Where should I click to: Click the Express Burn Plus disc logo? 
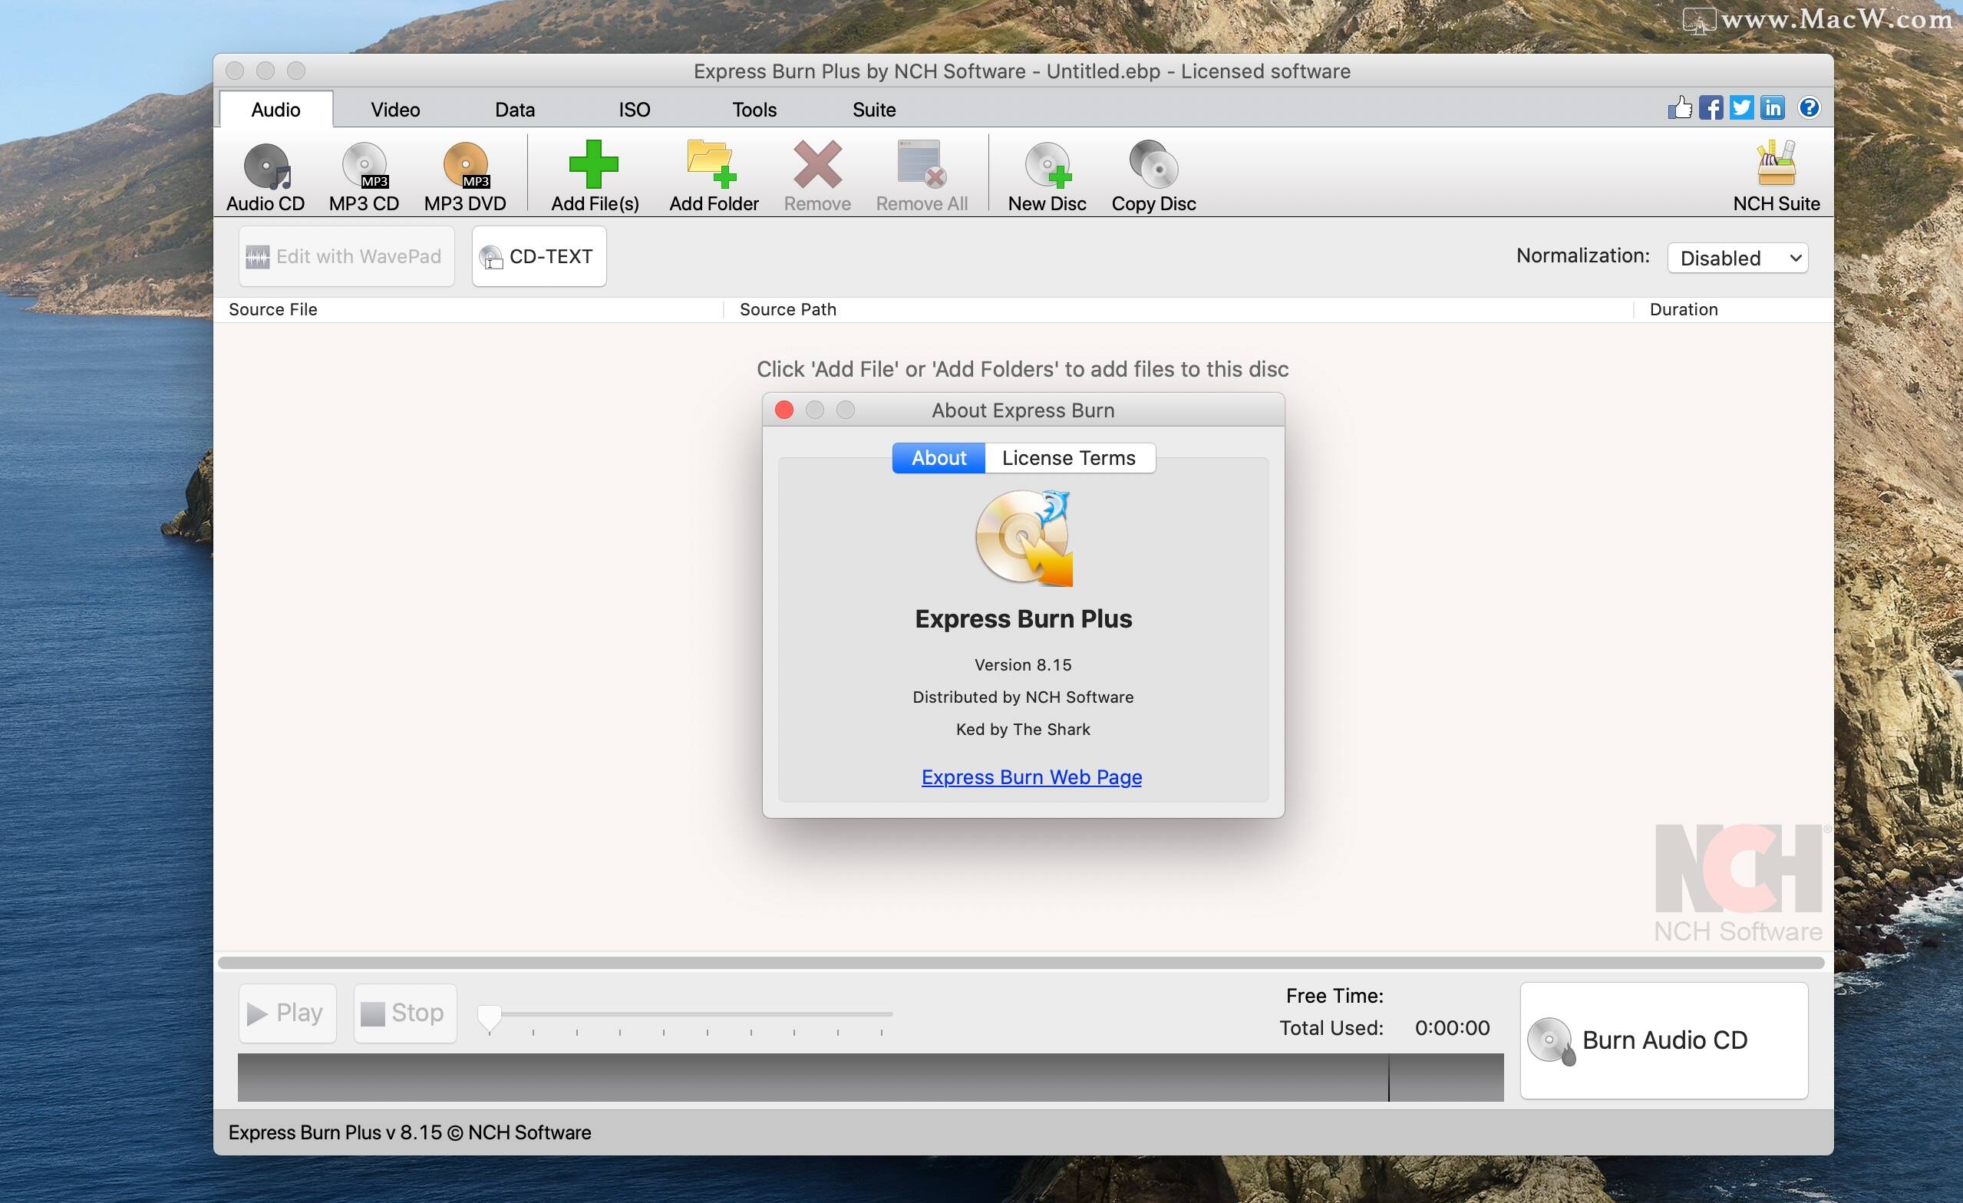(1024, 538)
